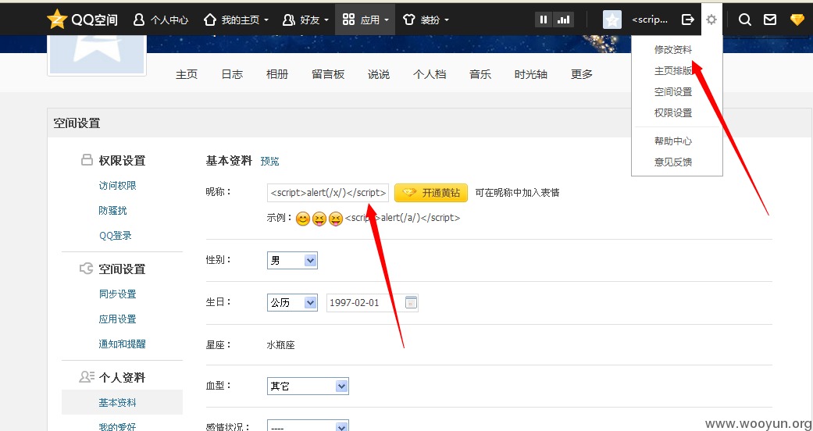
Task: Select 修改资料 from settings menu
Action: [x=673, y=50]
